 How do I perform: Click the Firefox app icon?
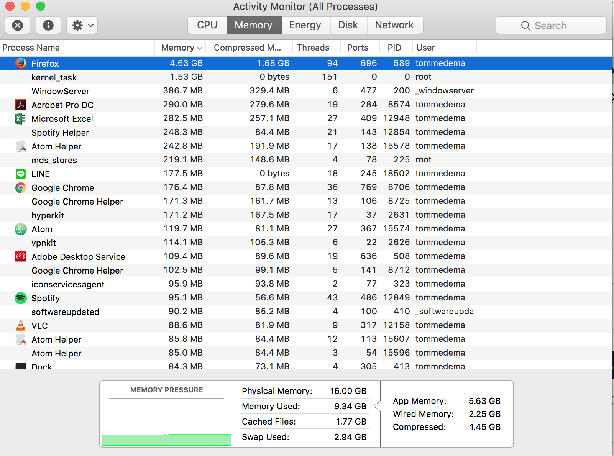point(21,63)
